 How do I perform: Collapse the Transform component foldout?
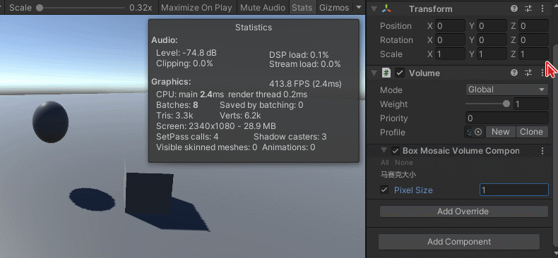tap(374, 9)
